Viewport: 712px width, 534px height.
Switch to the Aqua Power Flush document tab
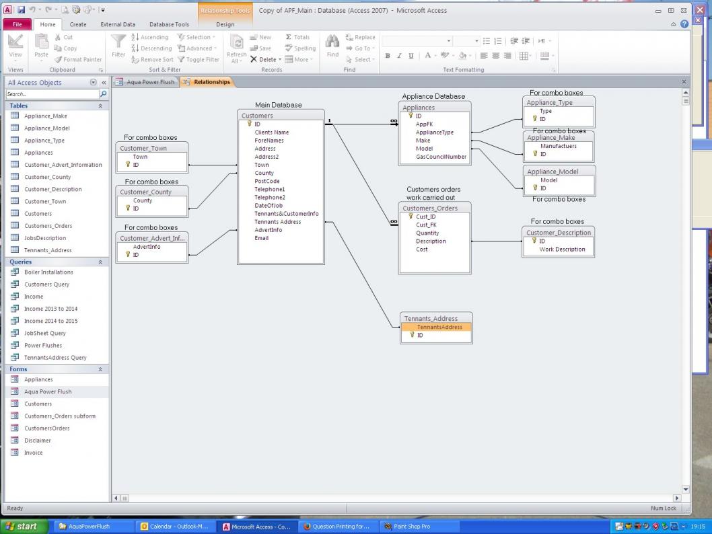pyautogui.click(x=145, y=81)
